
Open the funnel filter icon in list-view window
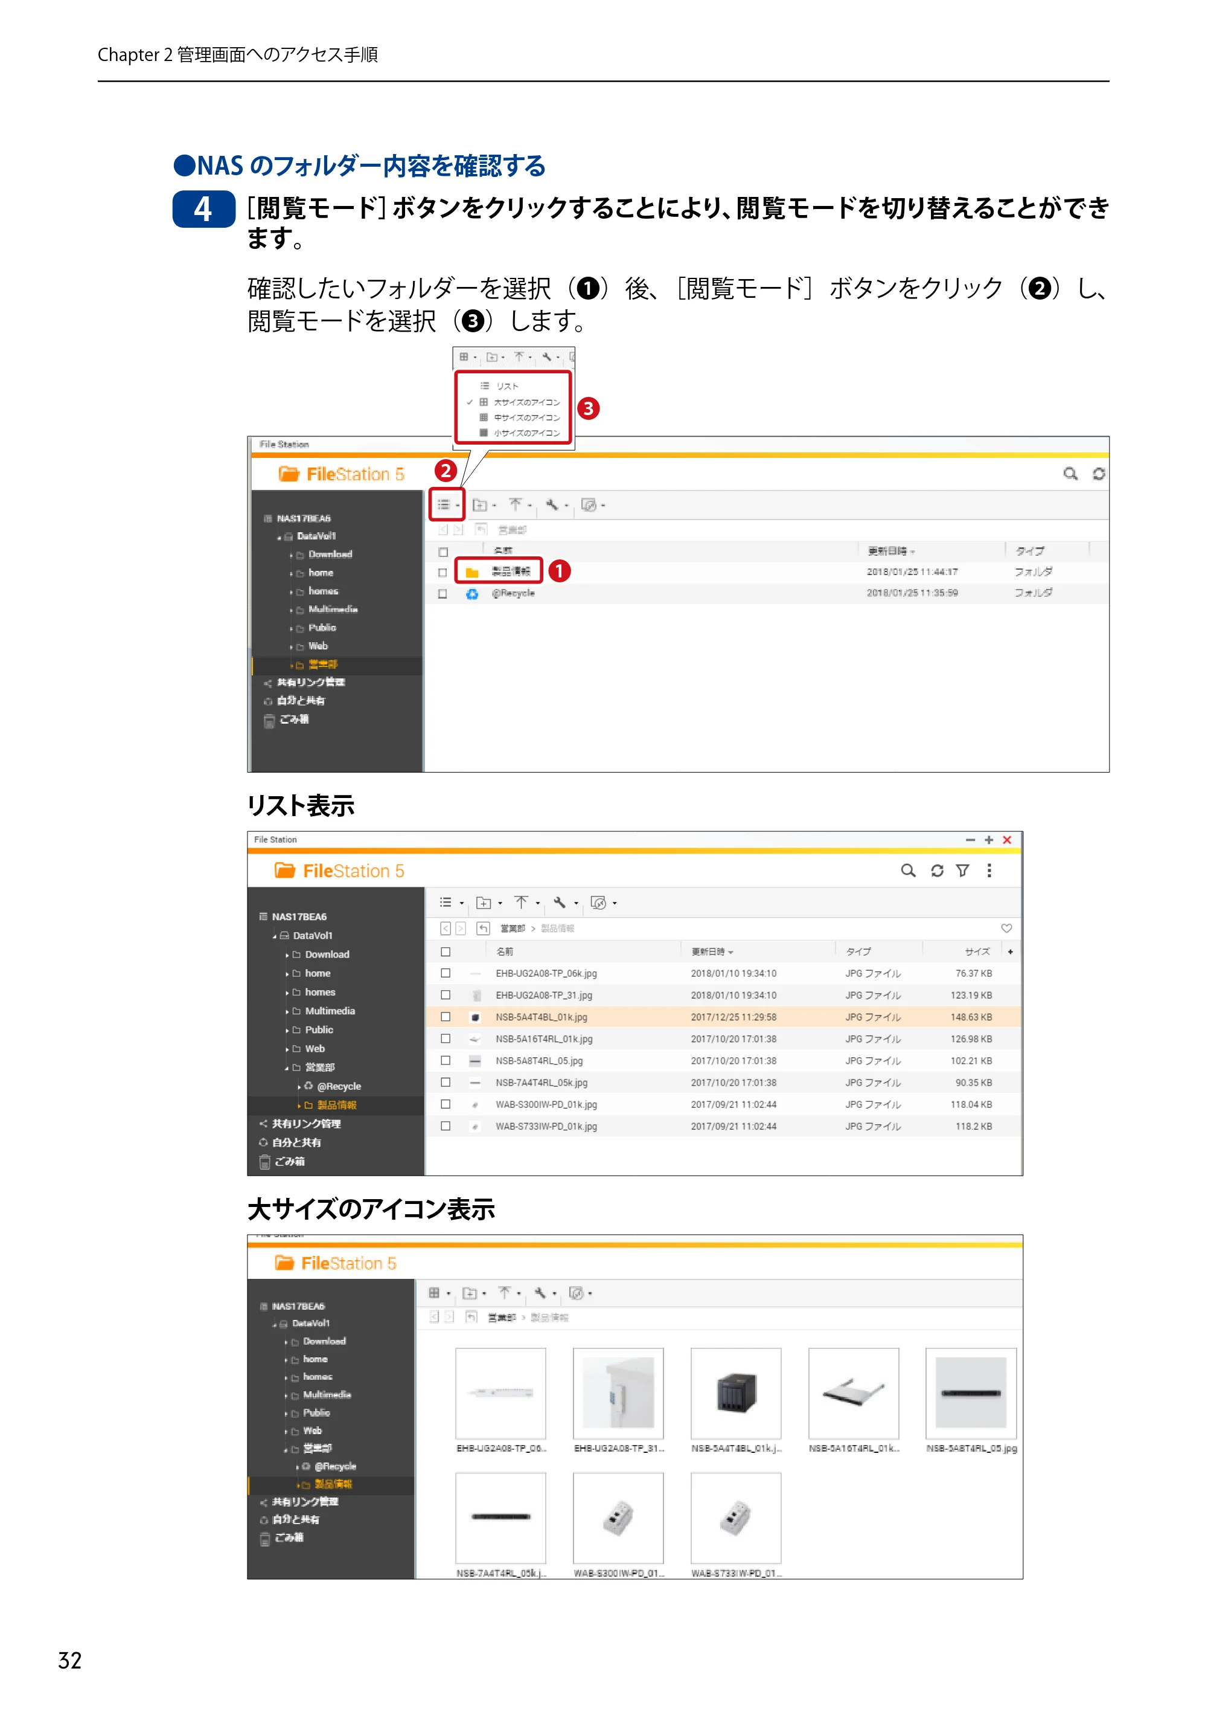pyautogui.click(x=962, y=870)
